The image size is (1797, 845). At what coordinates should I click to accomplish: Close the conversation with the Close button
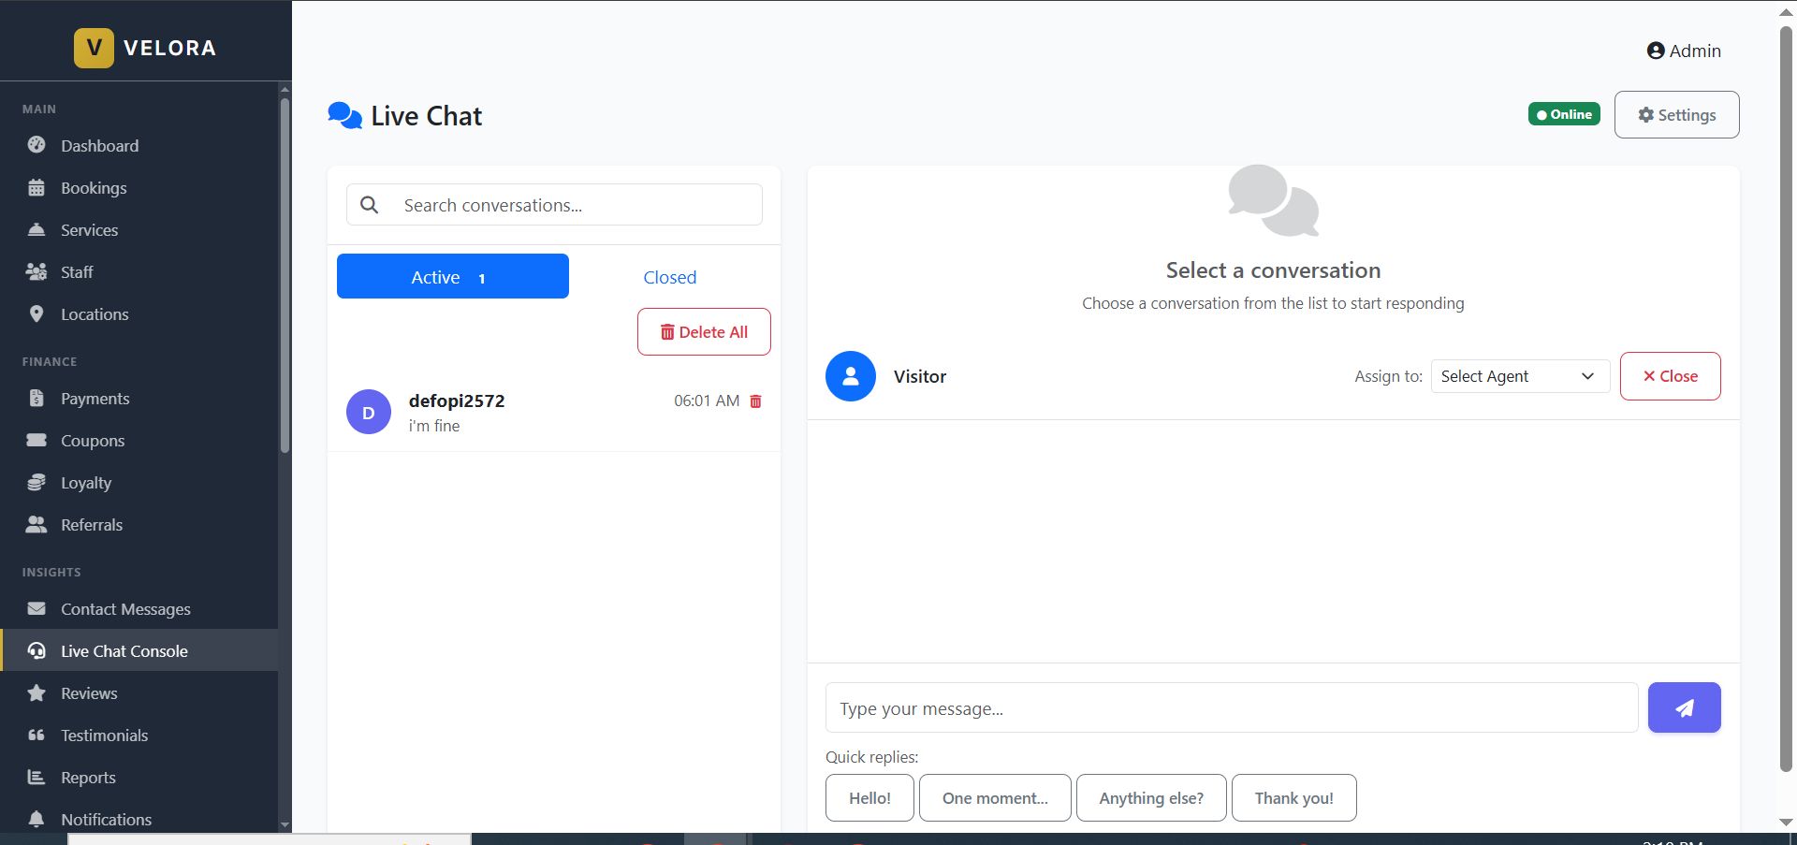pyautogui.click(x=1670, y=376)
